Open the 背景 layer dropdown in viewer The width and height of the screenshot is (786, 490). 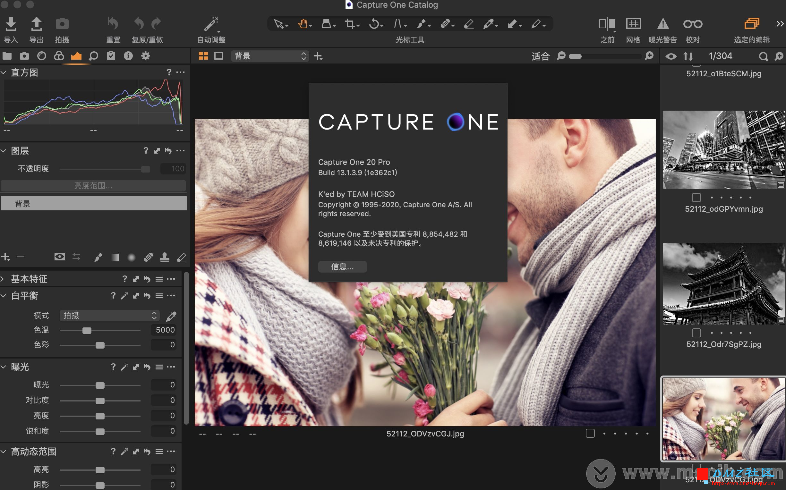(270, 56)
